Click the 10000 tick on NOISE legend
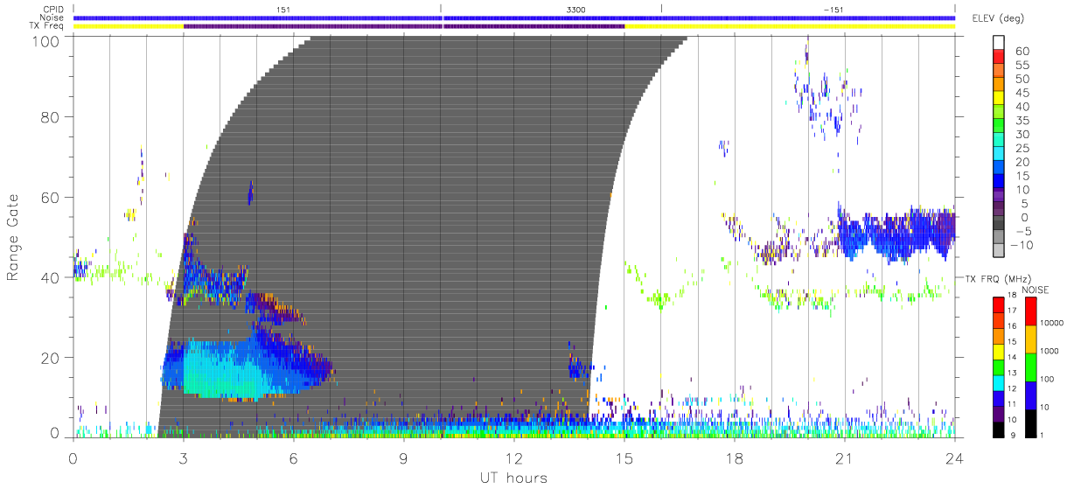1074x496 pixels. tap(1053, 323)
